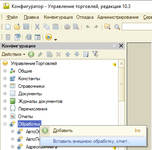
Task: Open the Правка menu
Action: (x=32, y=17)
